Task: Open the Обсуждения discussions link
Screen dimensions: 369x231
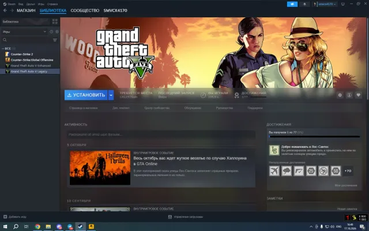Action: 193,108
